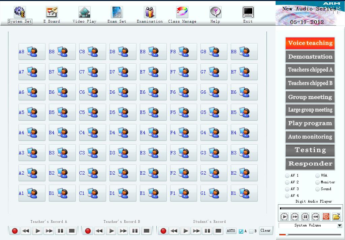This screenshot has width=345, height=240.
Task: Expand the System Volume dropdown arrow
Action: pyautogui.click(x=340, y=226)
